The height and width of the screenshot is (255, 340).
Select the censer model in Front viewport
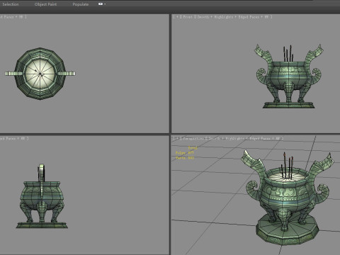coord(288,76)
